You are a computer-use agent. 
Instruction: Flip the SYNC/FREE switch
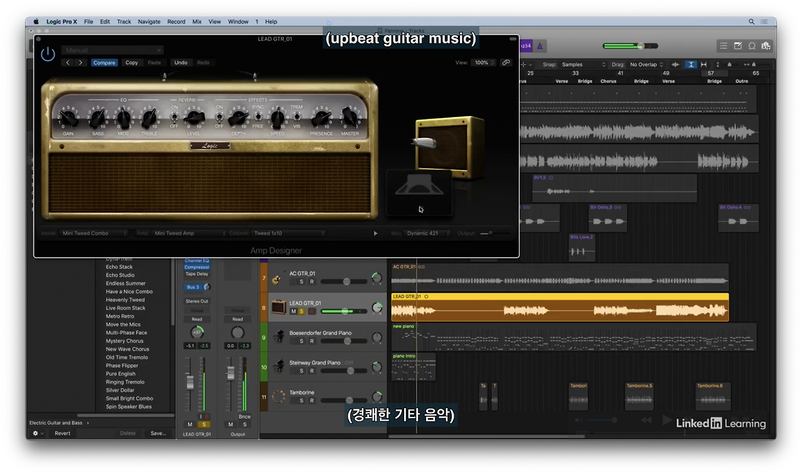(258, 116)
